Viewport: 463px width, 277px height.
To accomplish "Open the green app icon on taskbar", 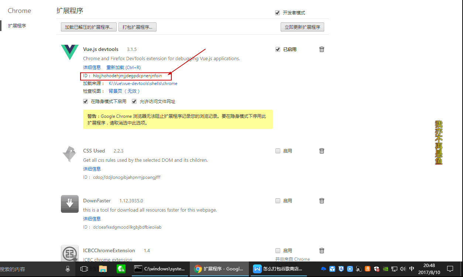I will [121, 269].
